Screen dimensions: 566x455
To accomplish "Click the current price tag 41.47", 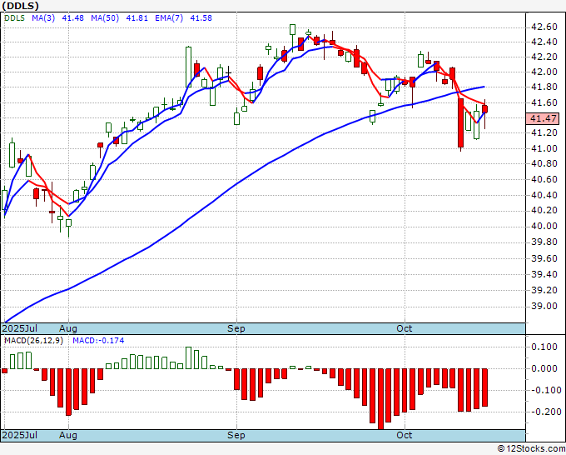I will (543, 118).
